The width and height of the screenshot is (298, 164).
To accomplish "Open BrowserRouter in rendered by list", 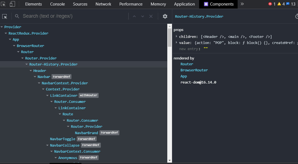I will (x=194, y=70).
